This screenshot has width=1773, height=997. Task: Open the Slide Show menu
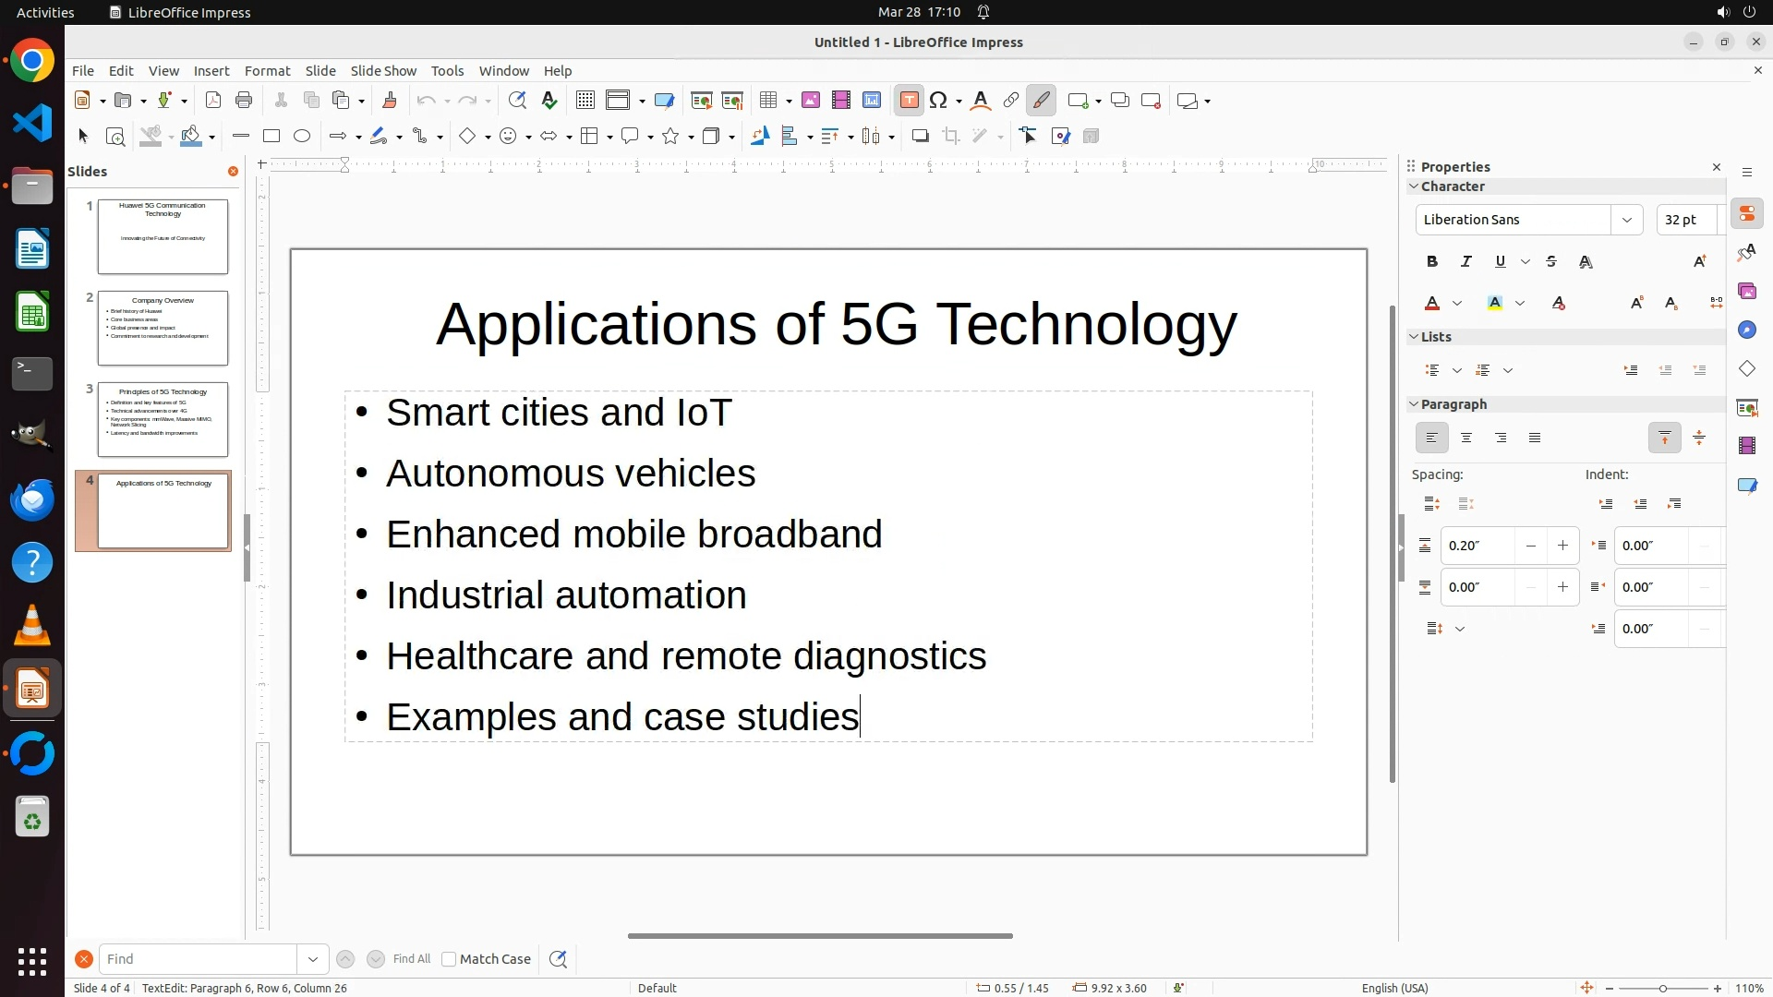pos(383,71)
